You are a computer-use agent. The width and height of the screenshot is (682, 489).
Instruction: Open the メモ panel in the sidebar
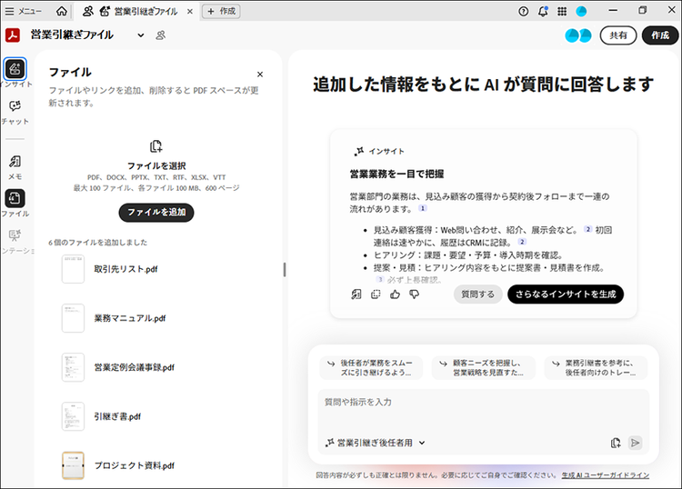pos(15,162)
